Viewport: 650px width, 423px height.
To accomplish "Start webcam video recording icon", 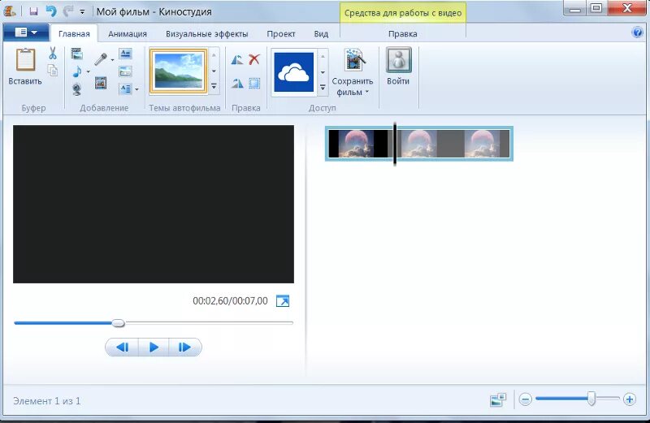I will point(76,89).
